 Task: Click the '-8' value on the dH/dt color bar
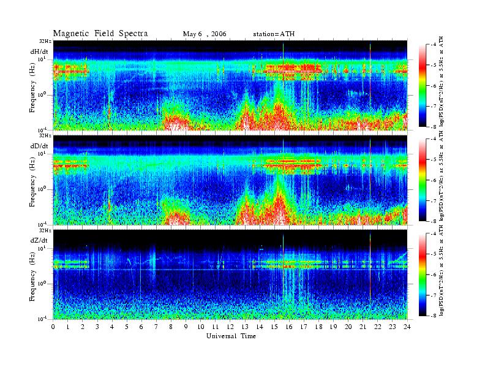tap(433, 126)
